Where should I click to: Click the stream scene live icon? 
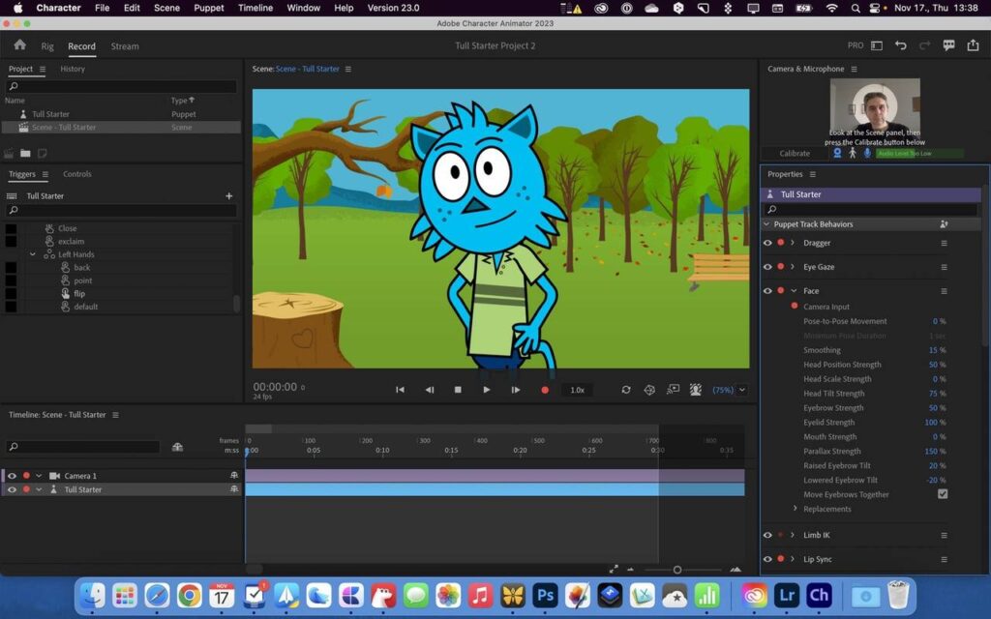pyautogui.click(x=674, y=389)
